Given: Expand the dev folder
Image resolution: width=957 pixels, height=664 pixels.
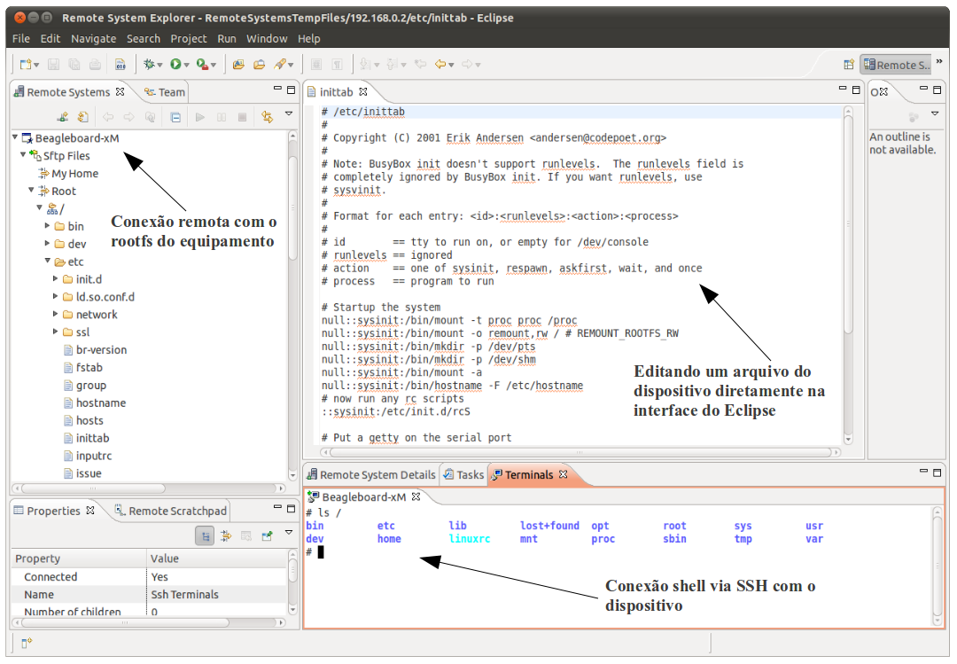Looking at the screenshot, I should tap(48, 243).
